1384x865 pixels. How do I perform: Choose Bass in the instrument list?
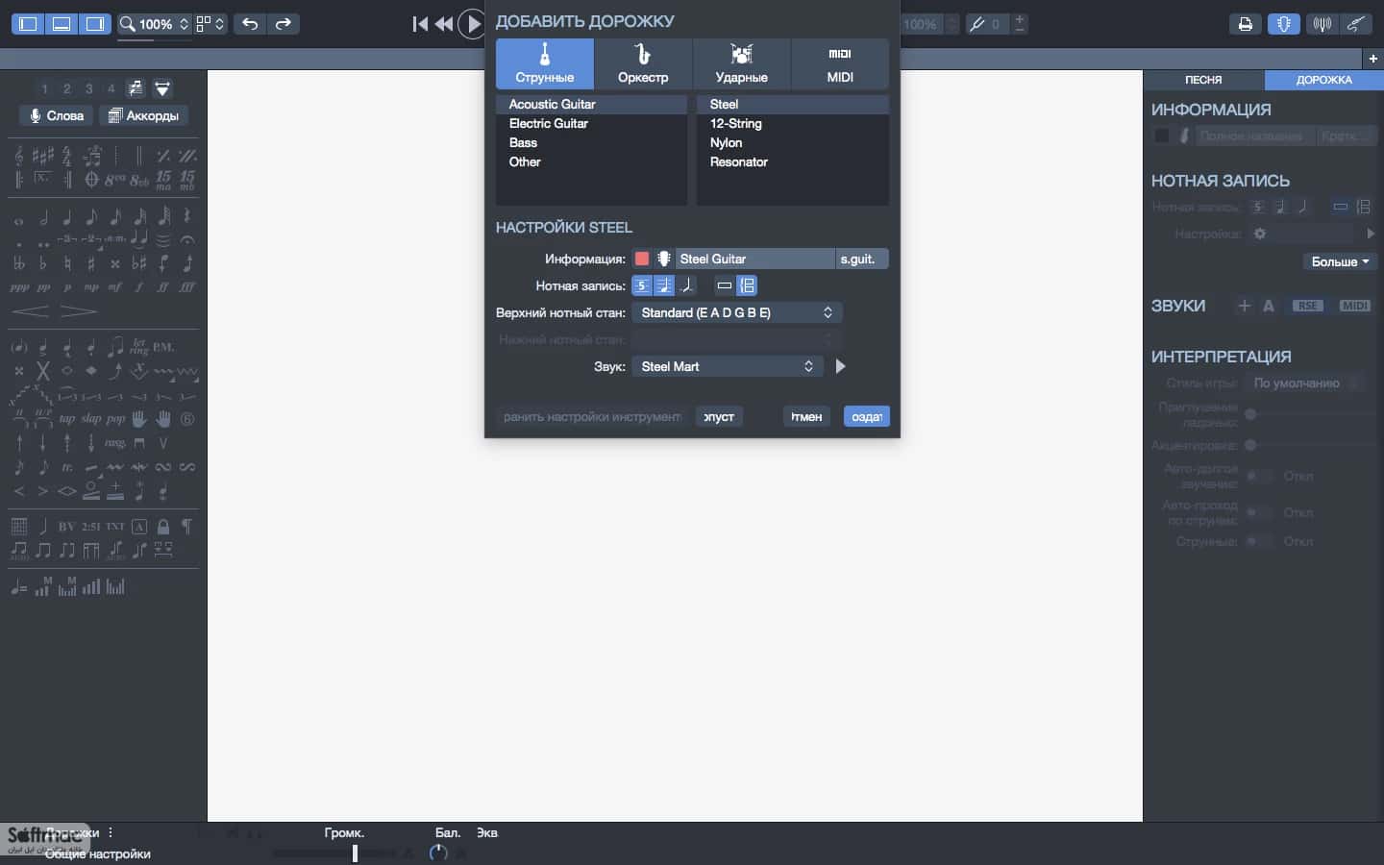pyautogui.click(x=591, y=142)
